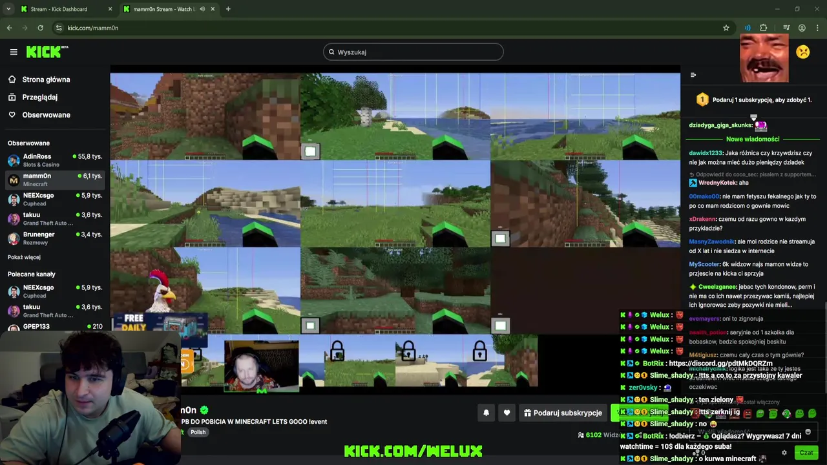827x465 pixels.
Task: Open GPEP133 recommended channel
Action: tap(55, 327)
